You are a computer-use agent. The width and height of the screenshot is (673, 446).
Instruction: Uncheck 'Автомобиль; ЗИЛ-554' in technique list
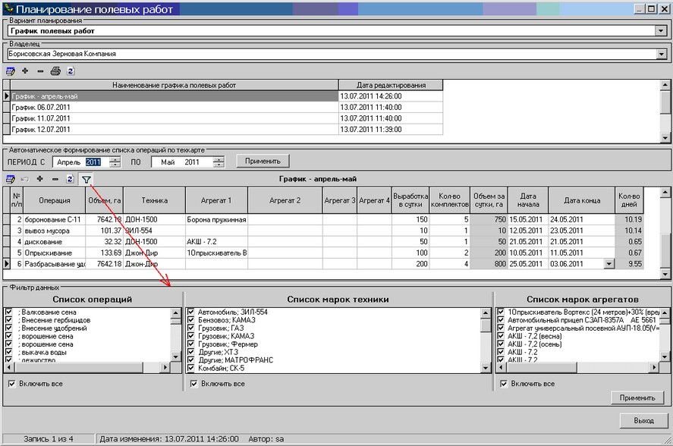191,312
